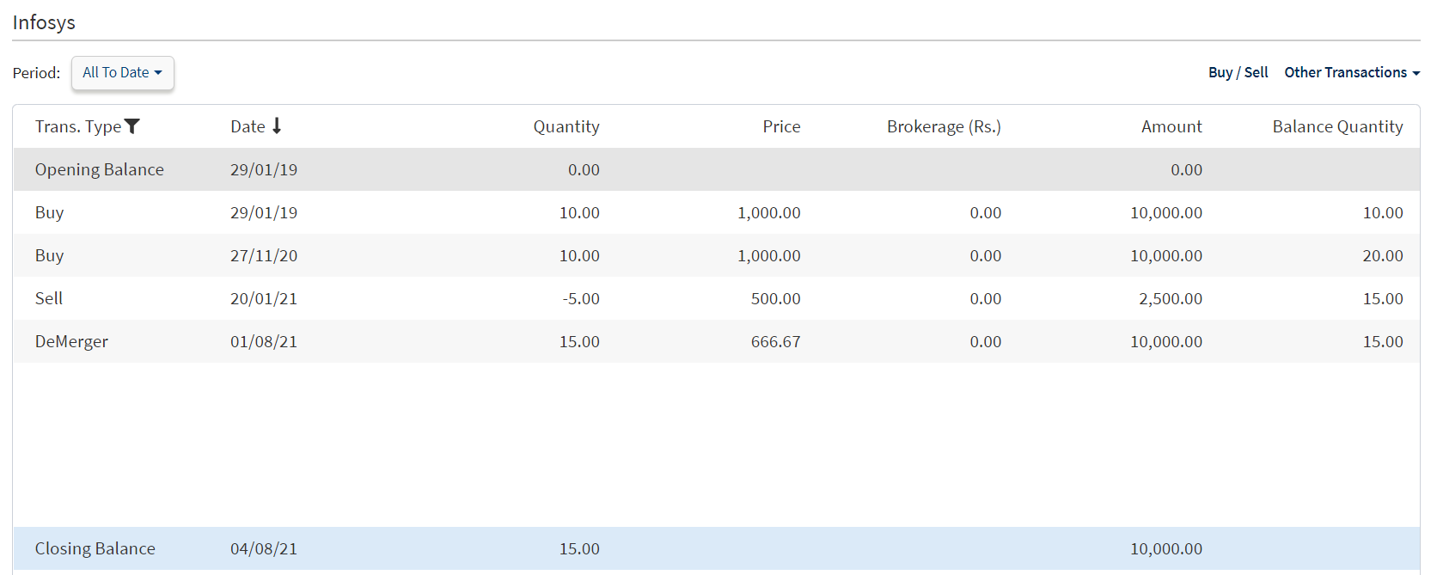
Task: Click the closing date 04/08/21
Action: (x=264, y=548)
